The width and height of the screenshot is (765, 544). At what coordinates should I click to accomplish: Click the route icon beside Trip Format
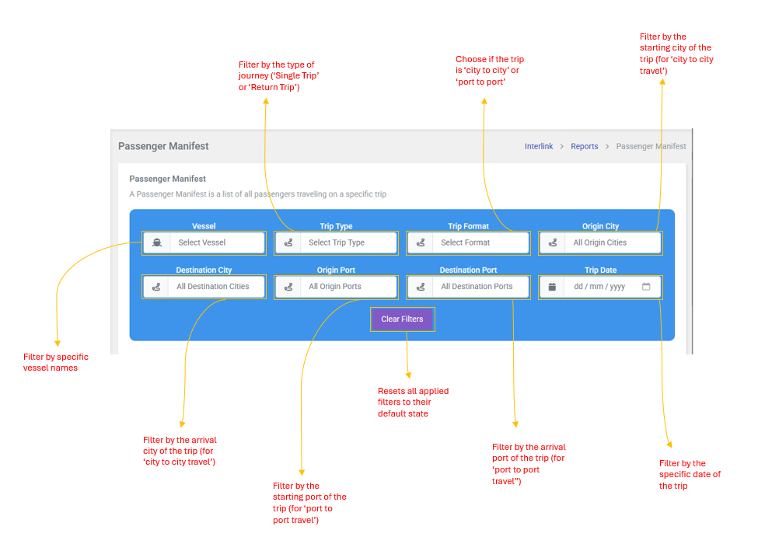click(x=421, y=242)
